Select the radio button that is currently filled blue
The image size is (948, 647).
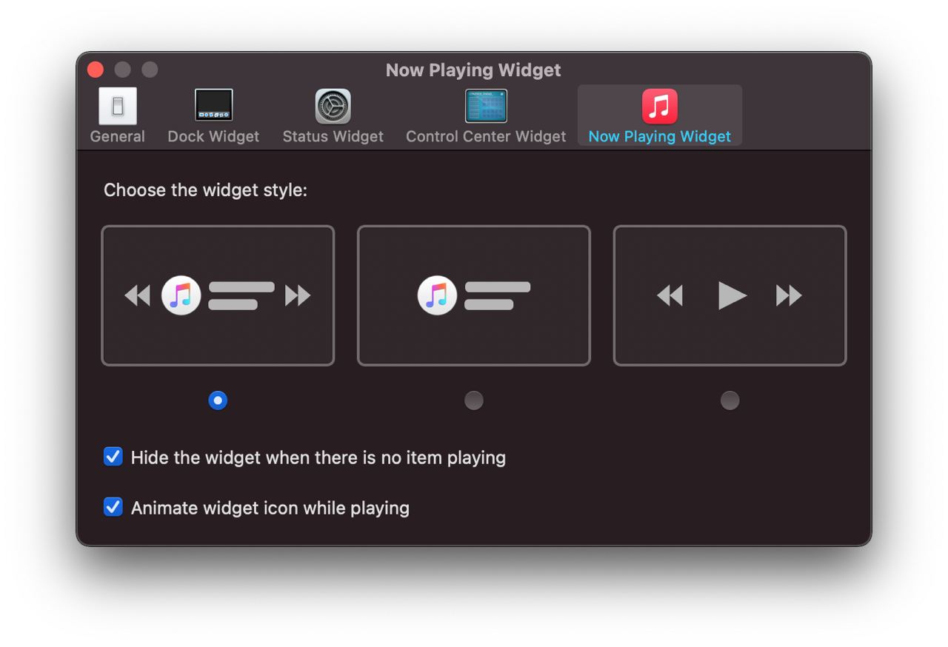(218, 400)
